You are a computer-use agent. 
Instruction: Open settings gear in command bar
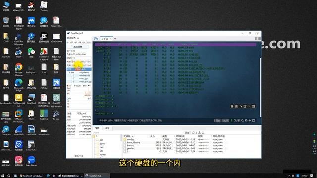click(246, 121)
